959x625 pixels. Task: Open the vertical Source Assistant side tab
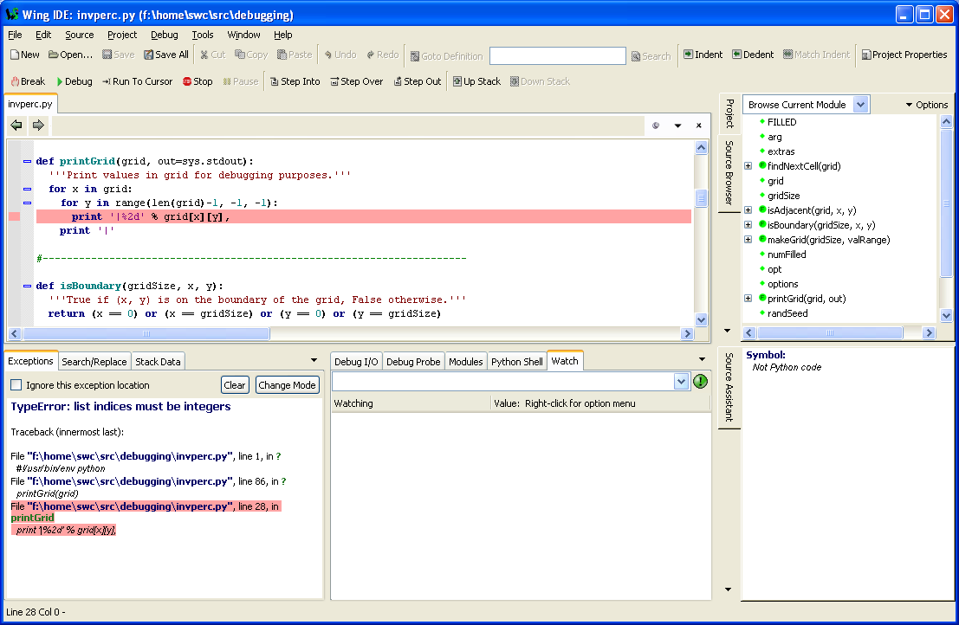(729, 387)
